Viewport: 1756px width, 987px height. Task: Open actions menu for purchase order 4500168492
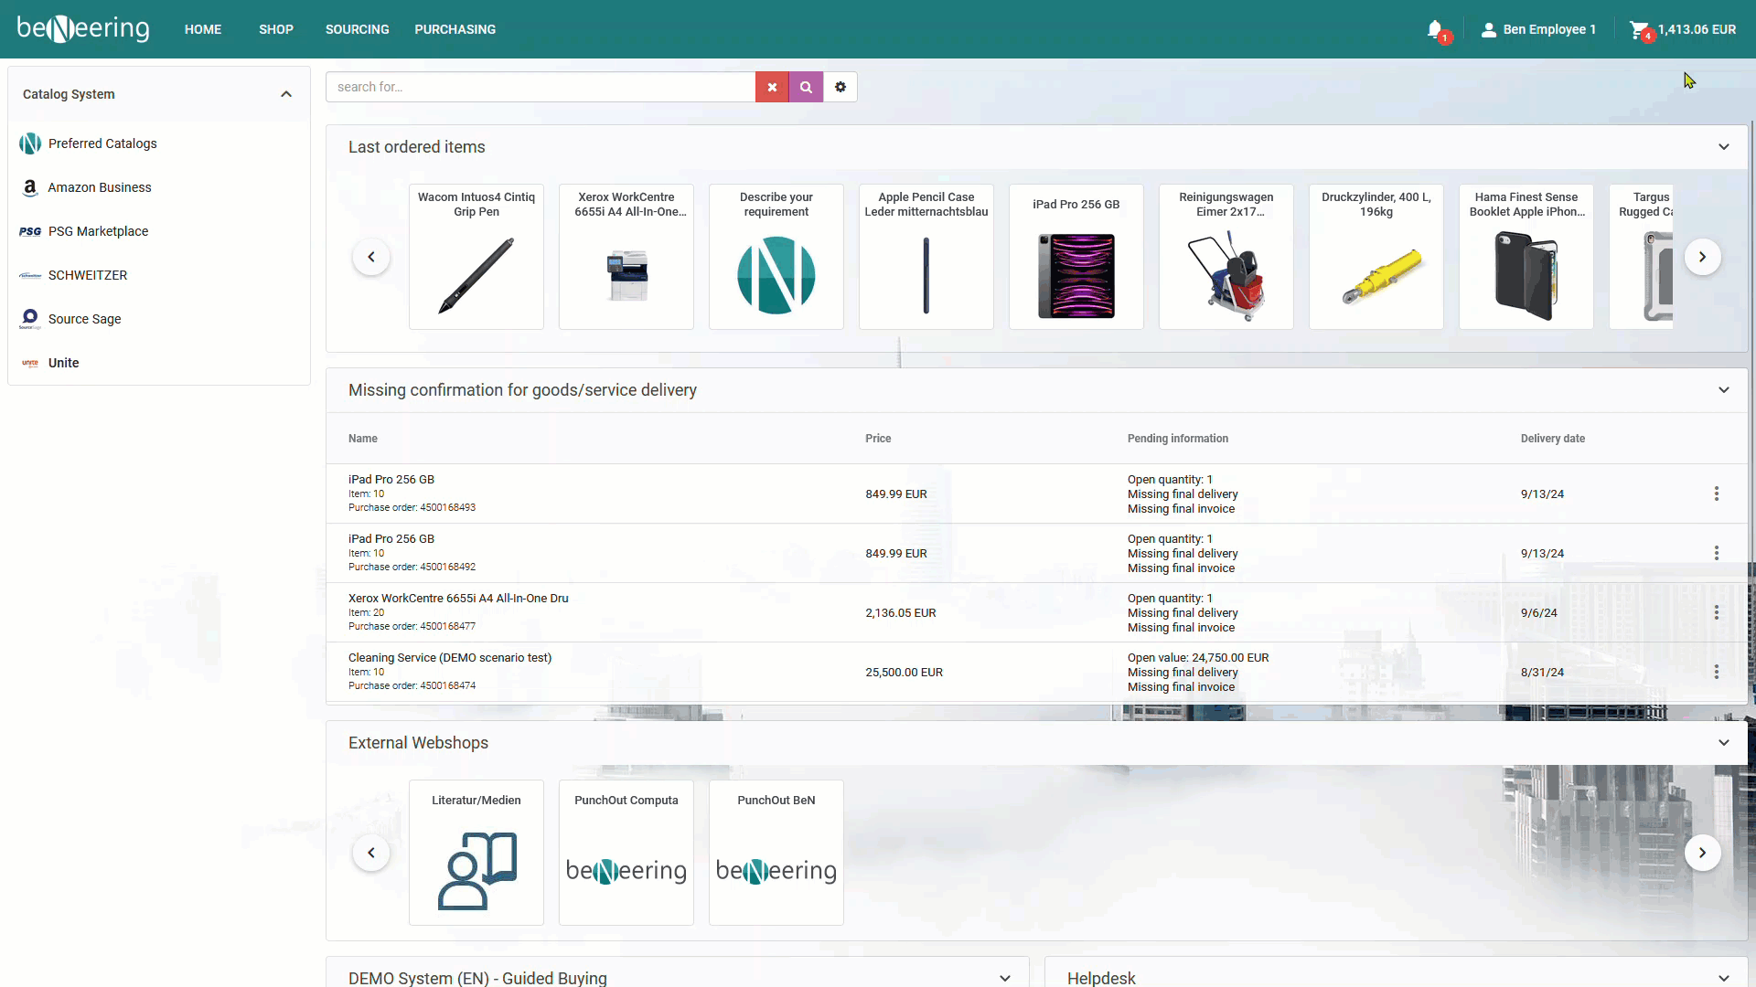click(1717, 553)
